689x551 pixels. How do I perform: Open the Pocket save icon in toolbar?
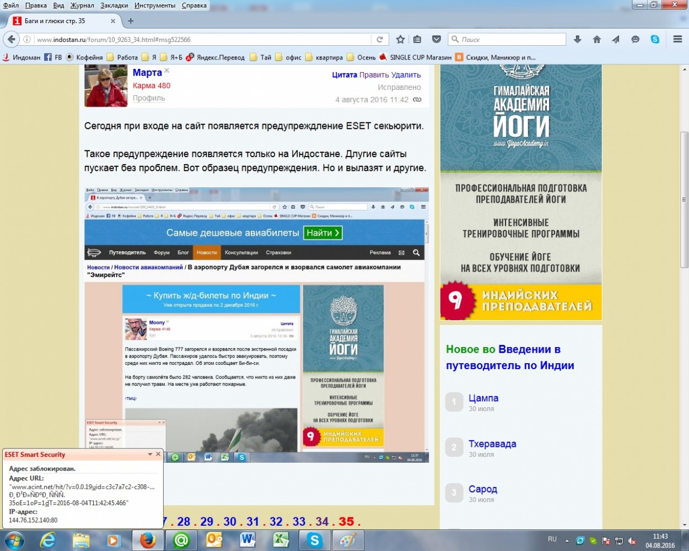click(437, 40)
